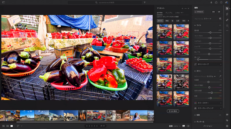This screenshot has height=129, width=231.
Task: Expand the カラーグレーディング panel
Action: 208,108
